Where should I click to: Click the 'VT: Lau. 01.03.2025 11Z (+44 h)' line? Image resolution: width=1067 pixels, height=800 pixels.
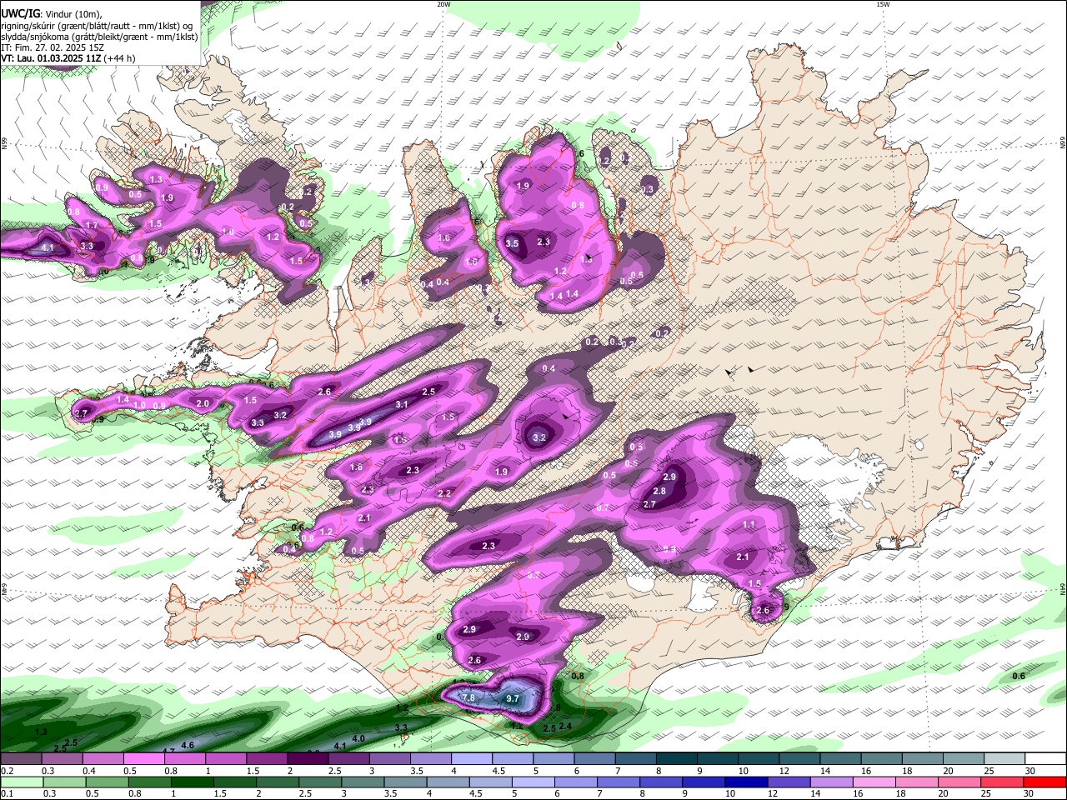pyautogui.click(x=68, y=58)
